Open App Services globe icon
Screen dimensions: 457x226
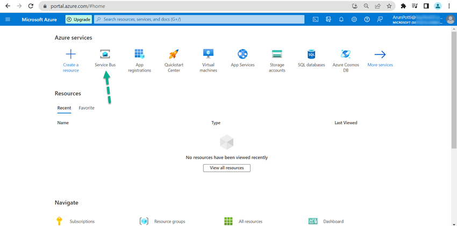[242, 54]
